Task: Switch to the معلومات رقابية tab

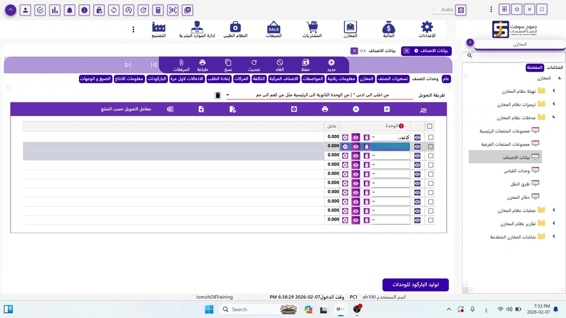Action: (341, 79)
